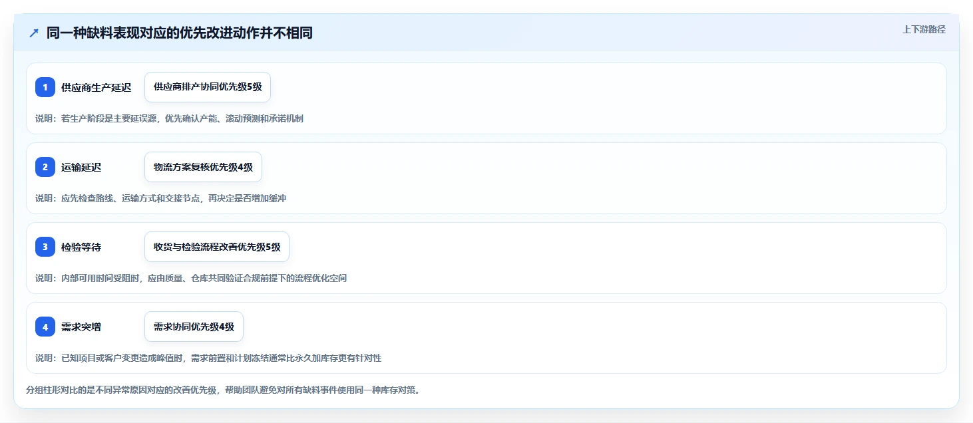Click the 说明 text about 路线、运输方式和交接节点

tap(160, 198)
